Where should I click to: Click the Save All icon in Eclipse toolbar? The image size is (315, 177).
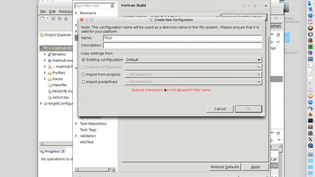[x=60, y=19]
